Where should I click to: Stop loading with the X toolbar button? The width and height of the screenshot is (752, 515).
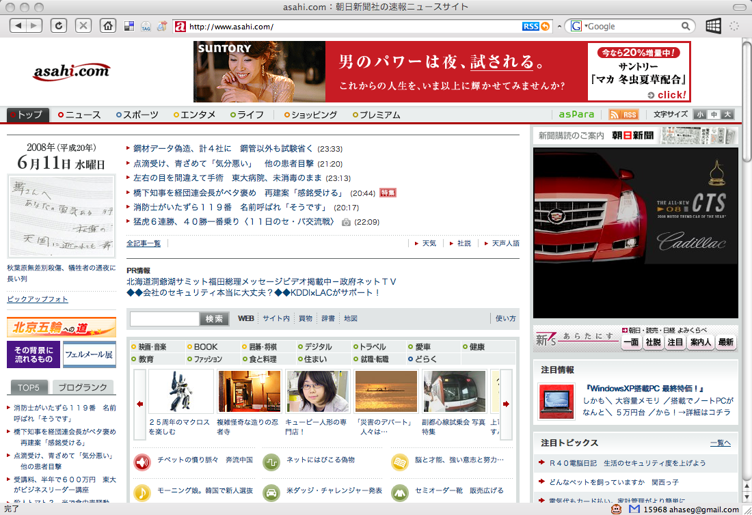click(83, 26)
